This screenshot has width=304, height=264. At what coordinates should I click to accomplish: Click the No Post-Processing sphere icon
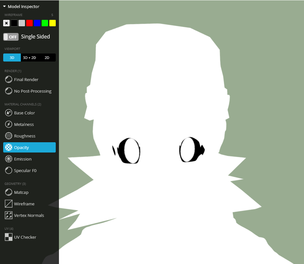[9, 91]
